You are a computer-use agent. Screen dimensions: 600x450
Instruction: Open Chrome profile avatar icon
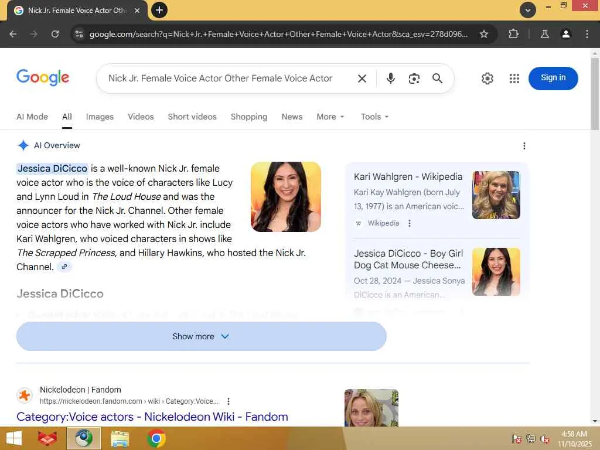(565, 34)
